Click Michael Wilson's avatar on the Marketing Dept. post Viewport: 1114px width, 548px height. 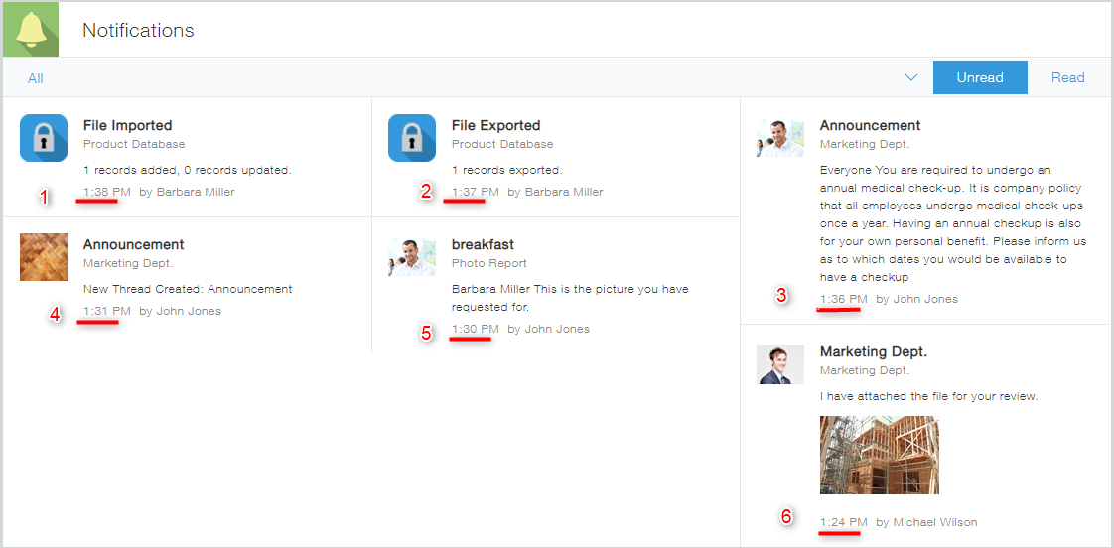[780, 364]
